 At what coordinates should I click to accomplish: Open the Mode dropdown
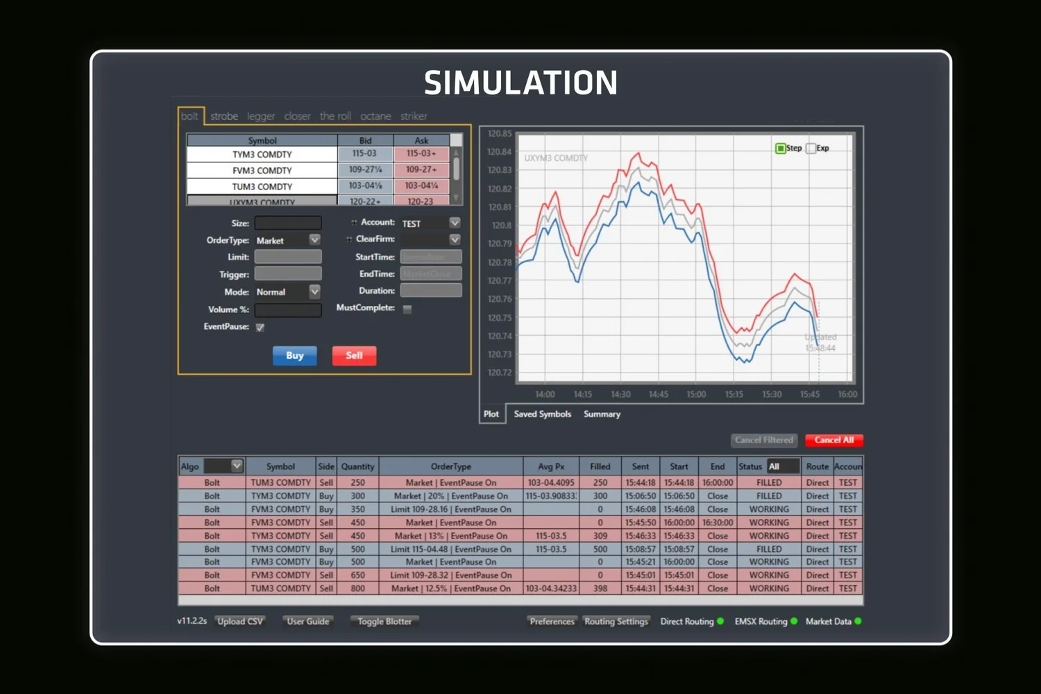(x=314, y=291)
